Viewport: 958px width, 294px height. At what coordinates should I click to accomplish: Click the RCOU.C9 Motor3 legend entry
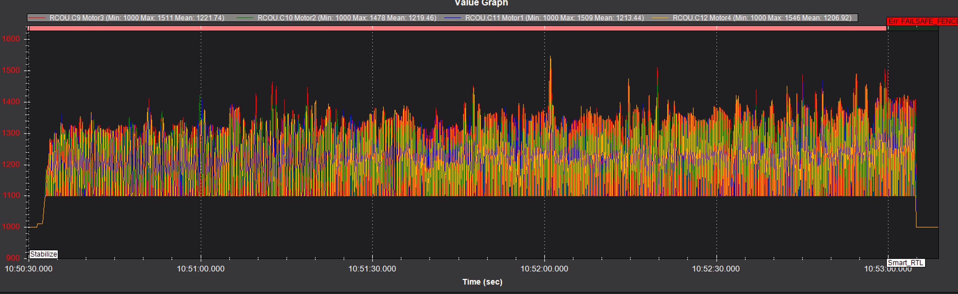pos(137,18)
